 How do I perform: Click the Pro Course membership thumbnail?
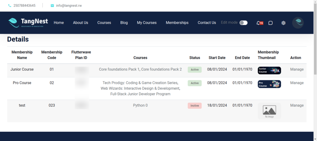269,84
